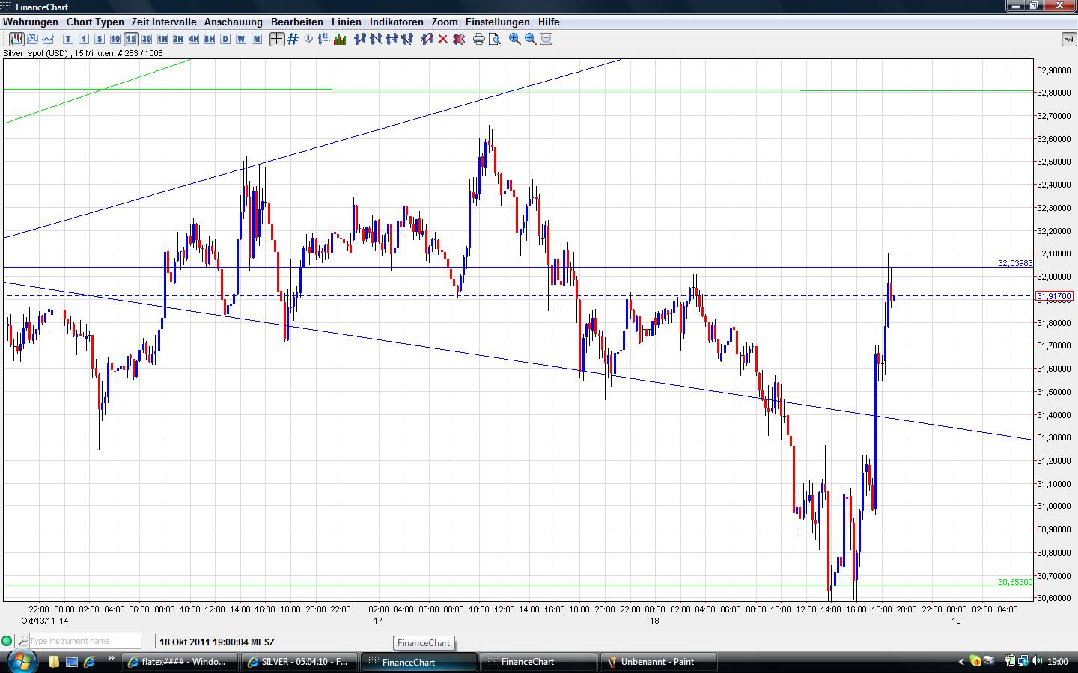The width and height of the screenshot is (1078, 673).
Task: Open the Bearbeiten menu
Action: point(297,22)
